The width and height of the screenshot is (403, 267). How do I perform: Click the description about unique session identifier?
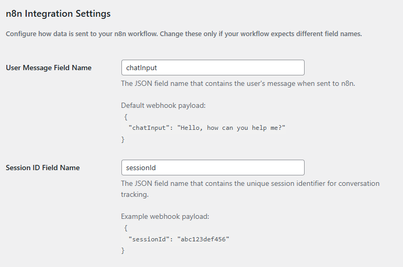click(250, 189)
